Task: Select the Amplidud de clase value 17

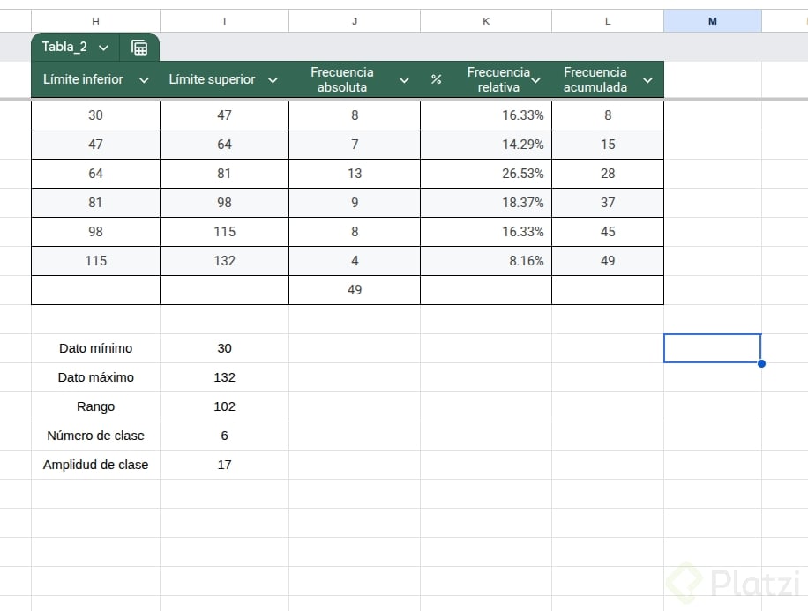Action: (224, 465)
